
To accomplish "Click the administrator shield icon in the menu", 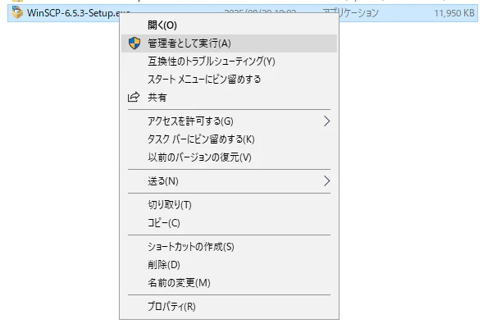I will [x=134, y=43].
